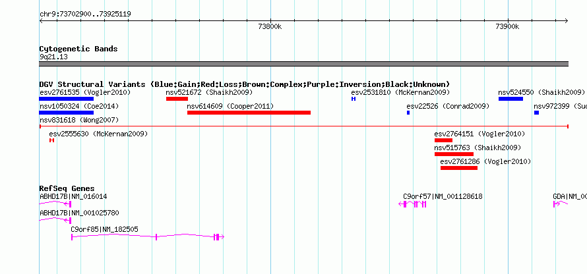Select the nsv521672 (Shaikh2009) red loss bar

coord(177,99)
